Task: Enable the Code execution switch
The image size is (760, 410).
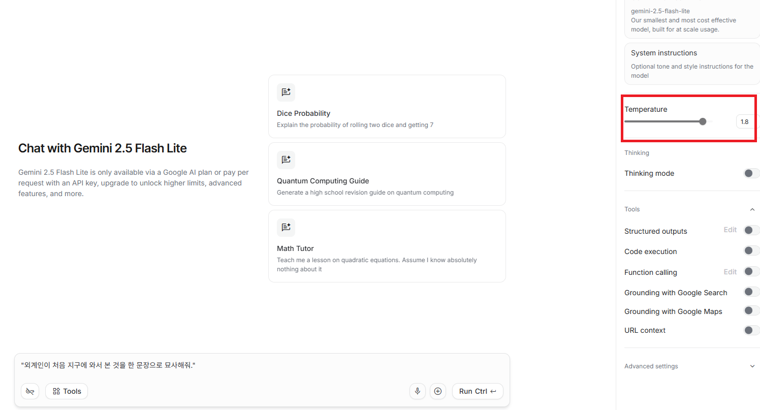Action: (751, 251)
